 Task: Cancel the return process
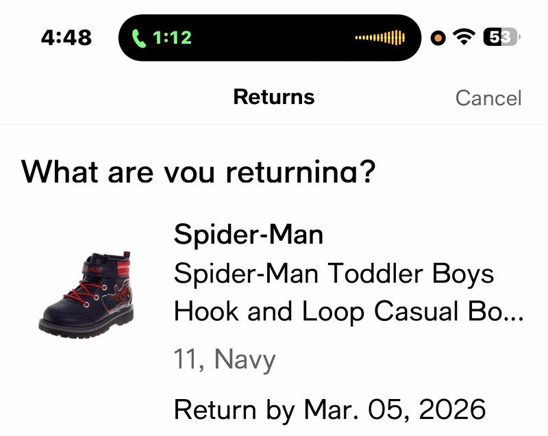[x=488, y=98]
